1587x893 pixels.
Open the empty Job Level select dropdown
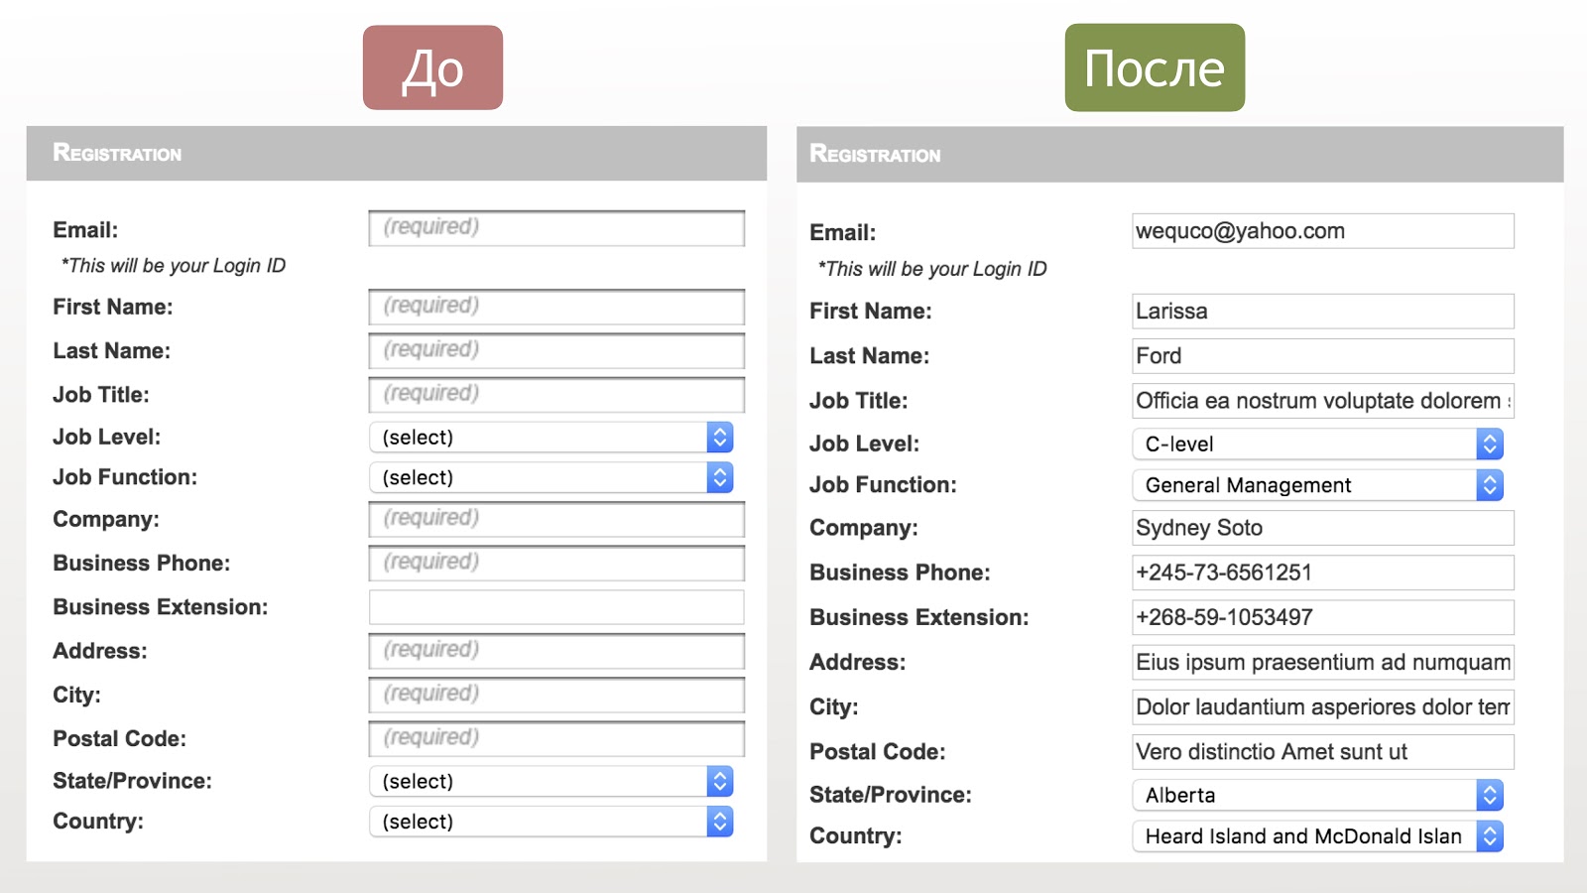coord(550,438)
